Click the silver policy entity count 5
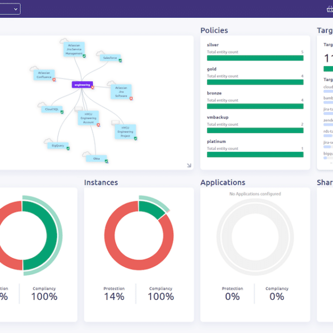Viewport: 333px width, 333px height. pos(302,52)
